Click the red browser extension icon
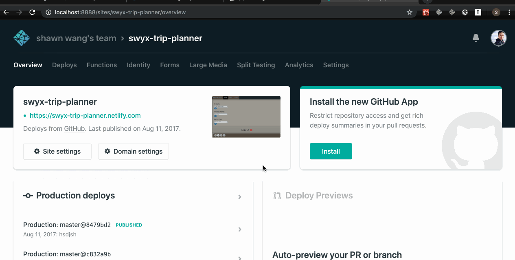The height and width of the screenshot is (260, 515). (x=426, y=12)
